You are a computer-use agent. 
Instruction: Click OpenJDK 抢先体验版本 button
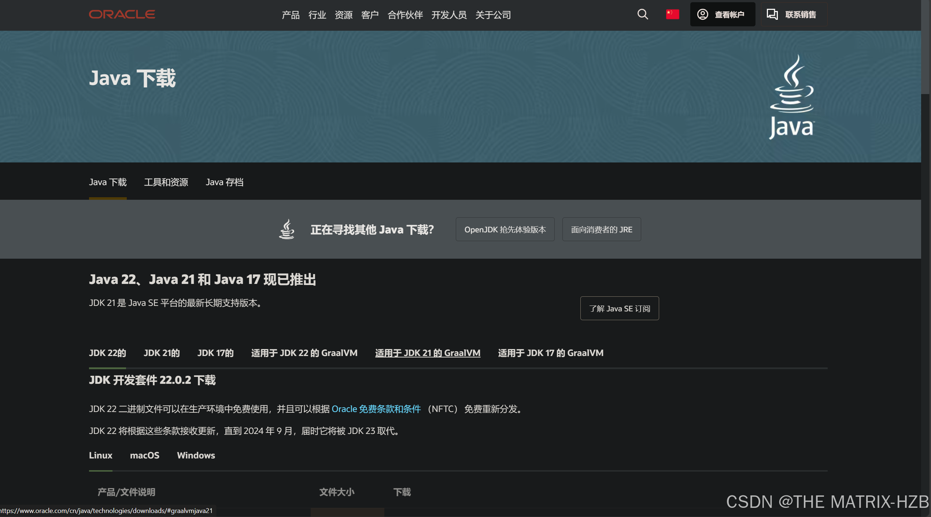505,229
